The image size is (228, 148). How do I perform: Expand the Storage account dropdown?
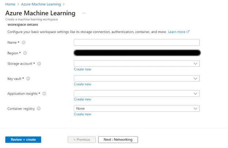[x=137, y=64]
